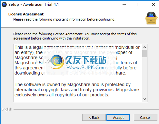Click the paragraph about software owned by Magoshare
This screenshot has width=159, height=124.
pyautogui.click(x=77, y=90)
